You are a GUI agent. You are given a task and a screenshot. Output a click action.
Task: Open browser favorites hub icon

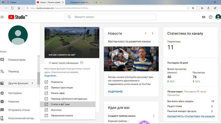pos(202,8)
